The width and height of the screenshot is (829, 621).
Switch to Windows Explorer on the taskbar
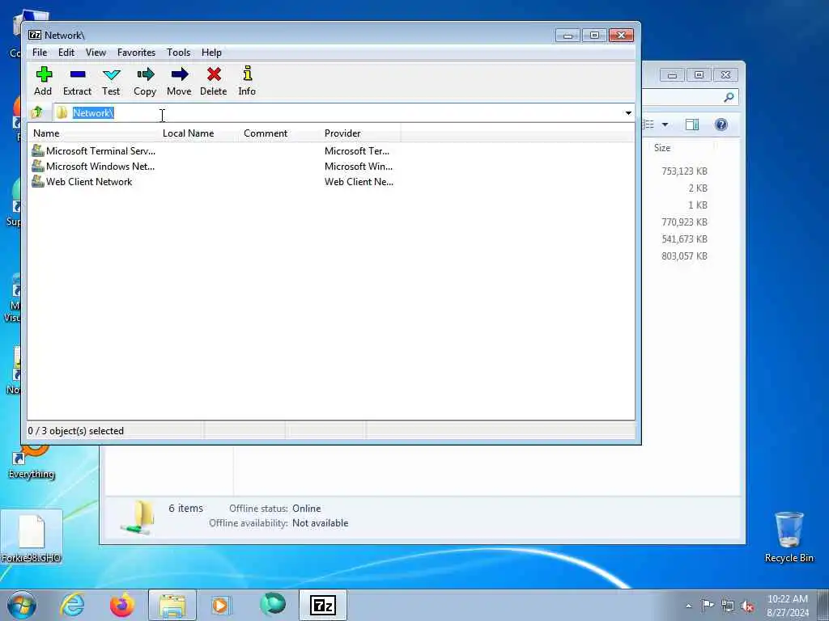(172, 605)
